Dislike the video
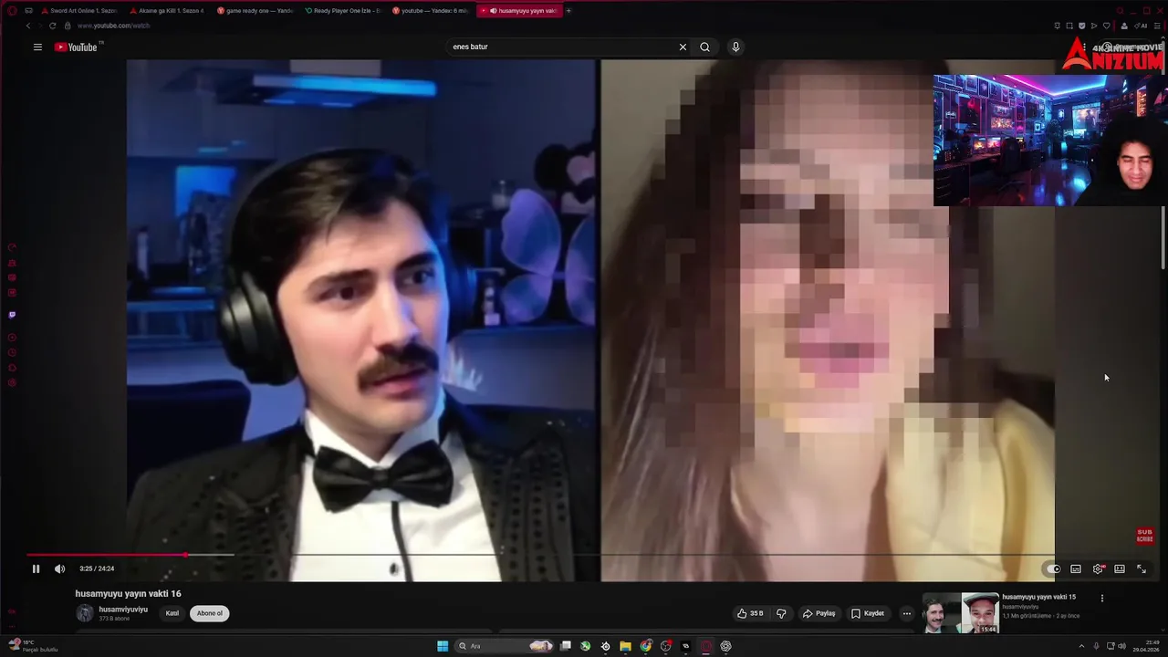This screenshot has width=1168, height=657. point(781,613)
